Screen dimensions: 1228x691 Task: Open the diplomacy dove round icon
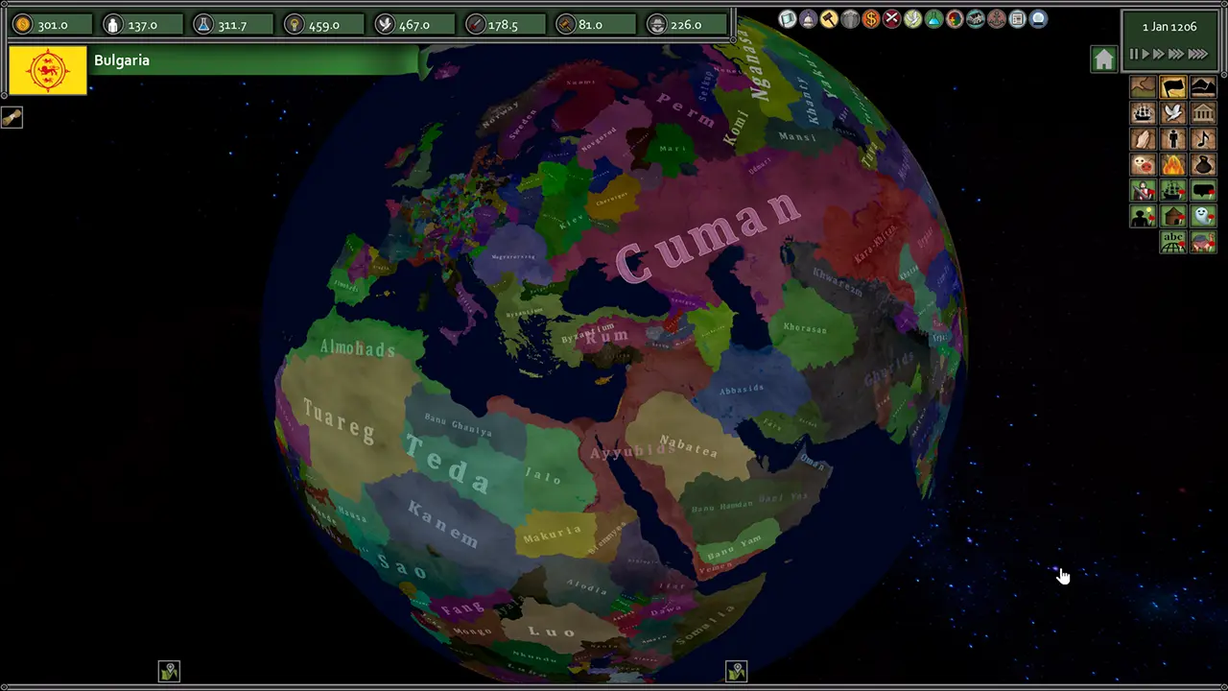pos(912,19)
